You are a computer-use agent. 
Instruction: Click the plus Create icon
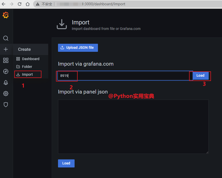click(x=6, y=49)
